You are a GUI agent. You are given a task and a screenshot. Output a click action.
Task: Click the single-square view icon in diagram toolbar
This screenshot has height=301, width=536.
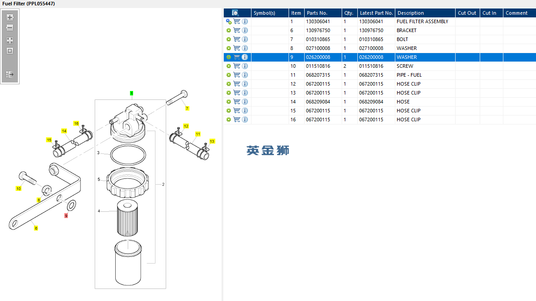click(x=10, y=51)
